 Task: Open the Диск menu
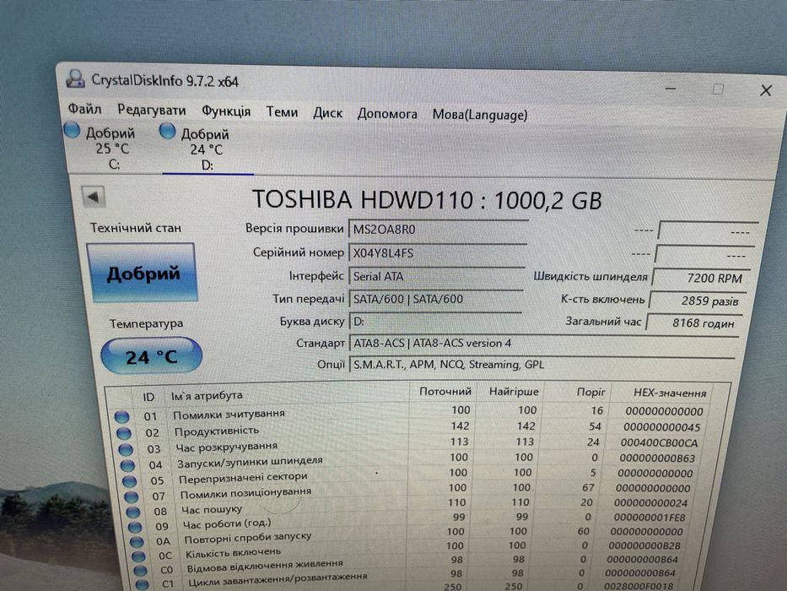tap(328, 113)
